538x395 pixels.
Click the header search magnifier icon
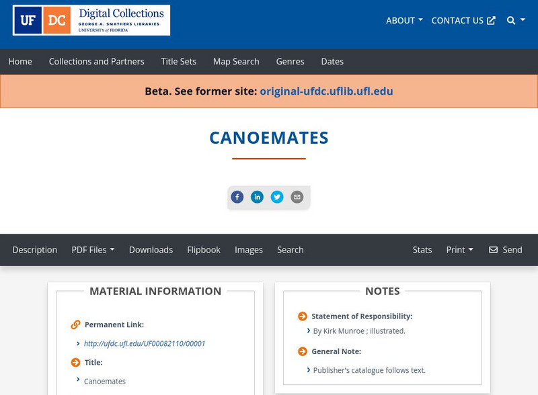[x=511, y=21]
